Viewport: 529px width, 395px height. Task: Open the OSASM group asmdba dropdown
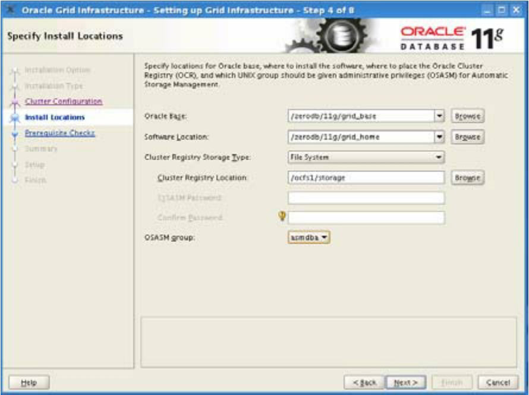pyautogui.click(x=308, y=237)
